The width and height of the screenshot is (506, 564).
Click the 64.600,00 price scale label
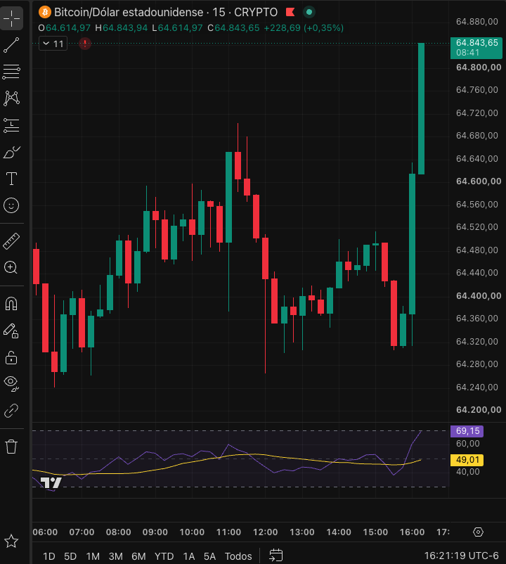point(479,181)
